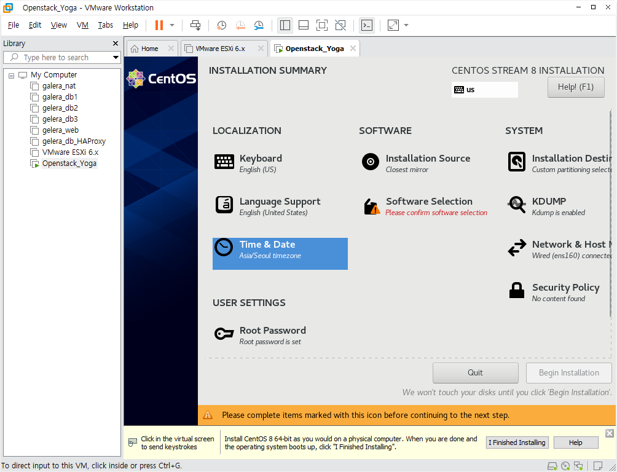Image resolution: width=617 pixels, height=472 pixels.
Task: Click the us keyboard layout indicator
Action: 484,90
